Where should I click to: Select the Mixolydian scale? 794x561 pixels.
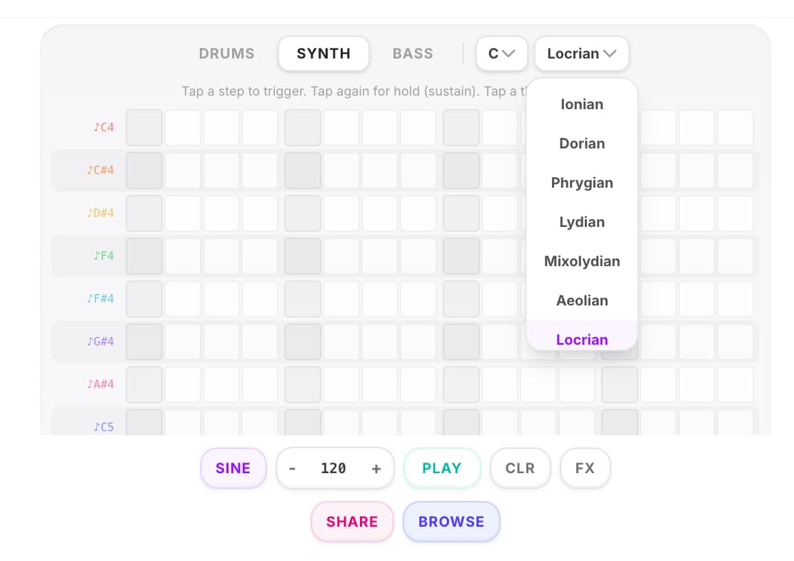click(582, 261)
